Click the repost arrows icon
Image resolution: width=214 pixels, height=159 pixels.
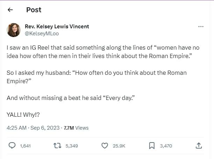click(58, 146)
